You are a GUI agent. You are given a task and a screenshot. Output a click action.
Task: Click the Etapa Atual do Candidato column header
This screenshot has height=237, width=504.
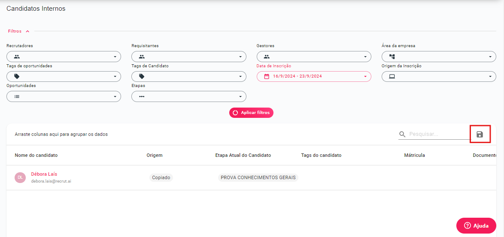[x=243, y=155]
